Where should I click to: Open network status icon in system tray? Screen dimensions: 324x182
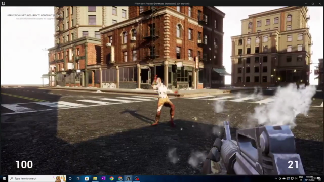pyautogui.click(x=292, y=178)
